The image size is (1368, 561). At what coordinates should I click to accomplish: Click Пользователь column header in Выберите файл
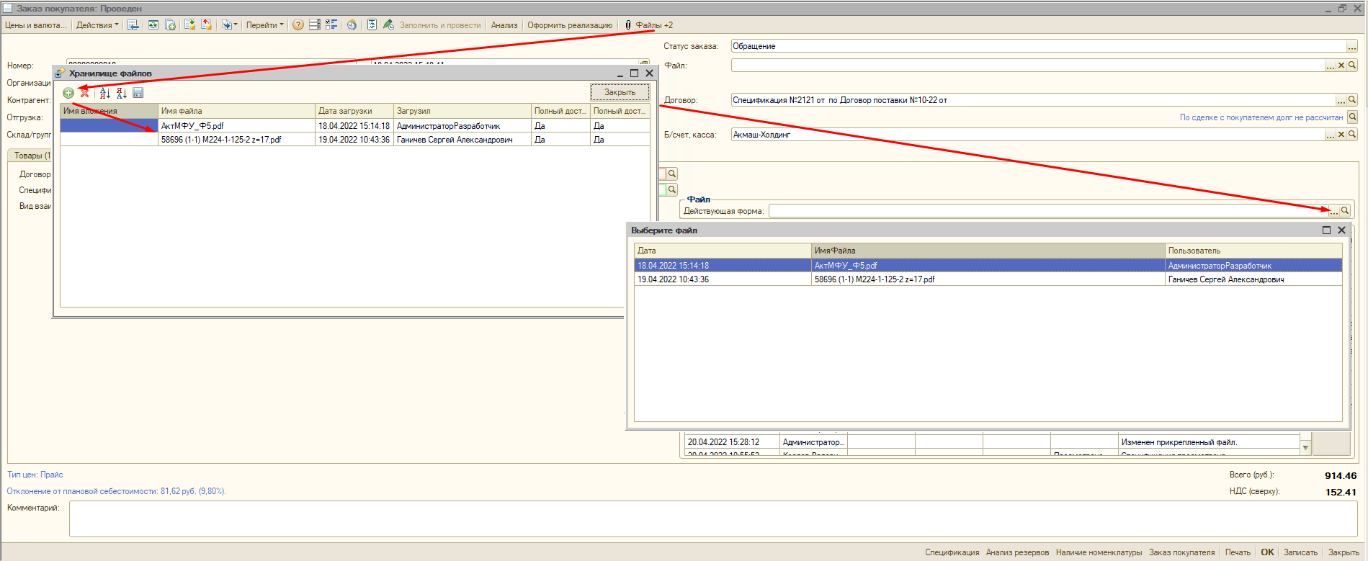[x=1253, y=251]
